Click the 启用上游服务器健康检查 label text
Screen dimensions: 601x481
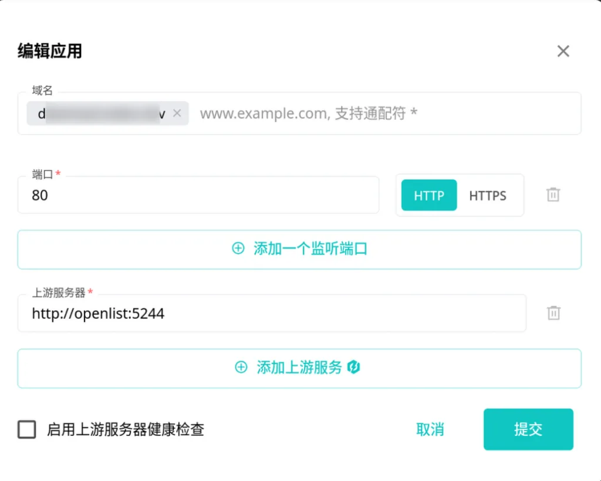click(x=126, y=429)
